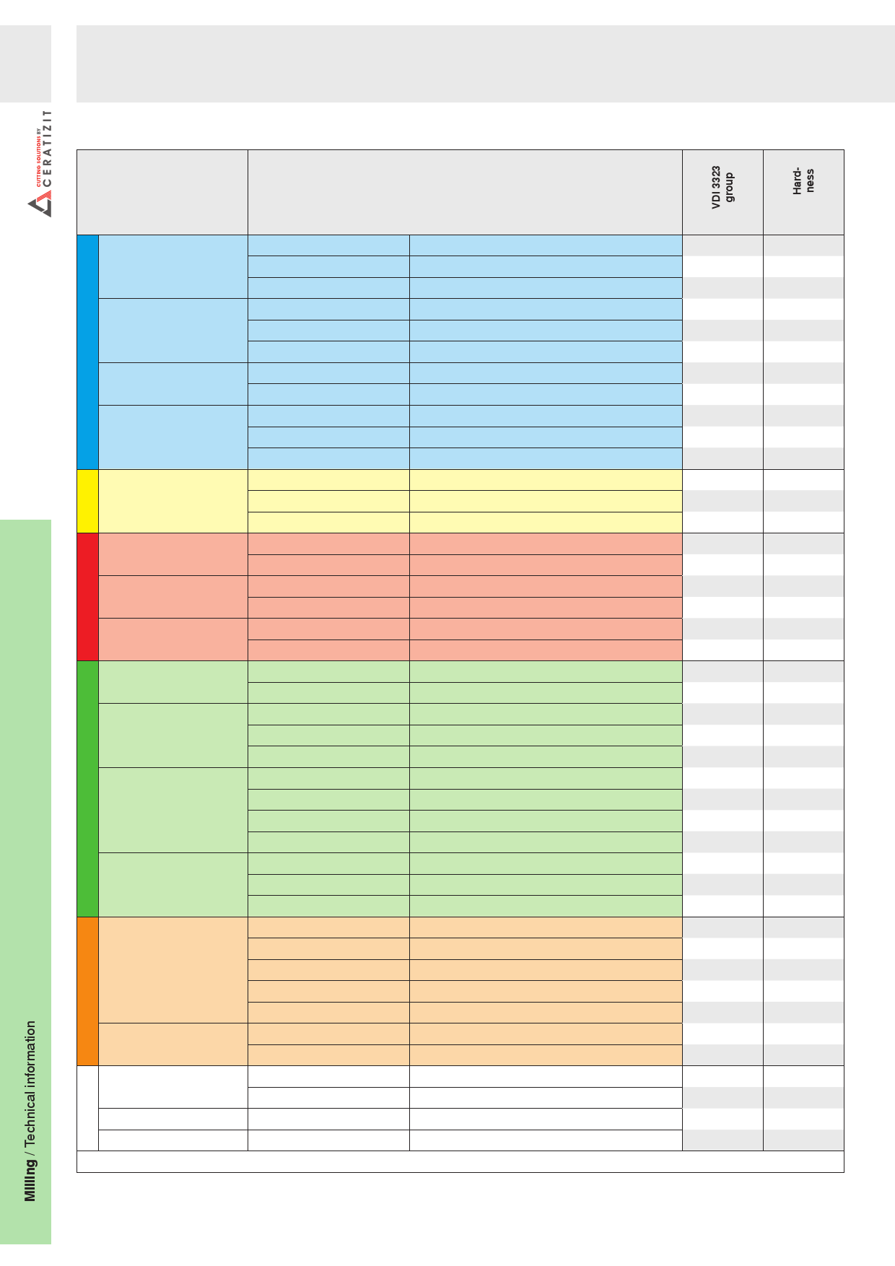Click the empty top-left table header cell
This screenshot has height=1266, width=895.
(162, 192)
